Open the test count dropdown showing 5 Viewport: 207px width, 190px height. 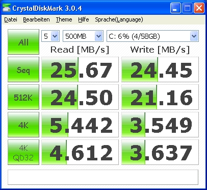click(x=50, y=36)
